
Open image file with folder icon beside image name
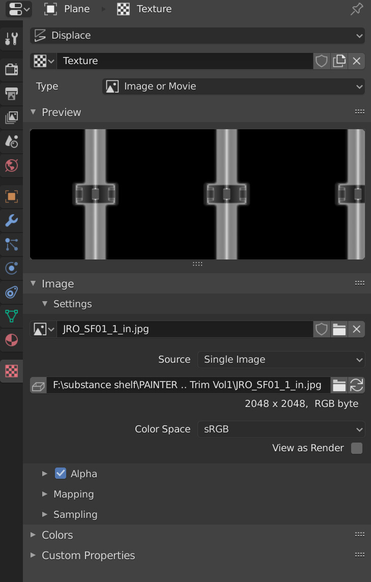(x=339, y=329)
